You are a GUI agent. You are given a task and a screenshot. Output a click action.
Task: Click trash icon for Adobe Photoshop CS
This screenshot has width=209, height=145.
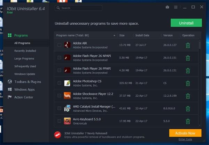click(x=188, y=83)
